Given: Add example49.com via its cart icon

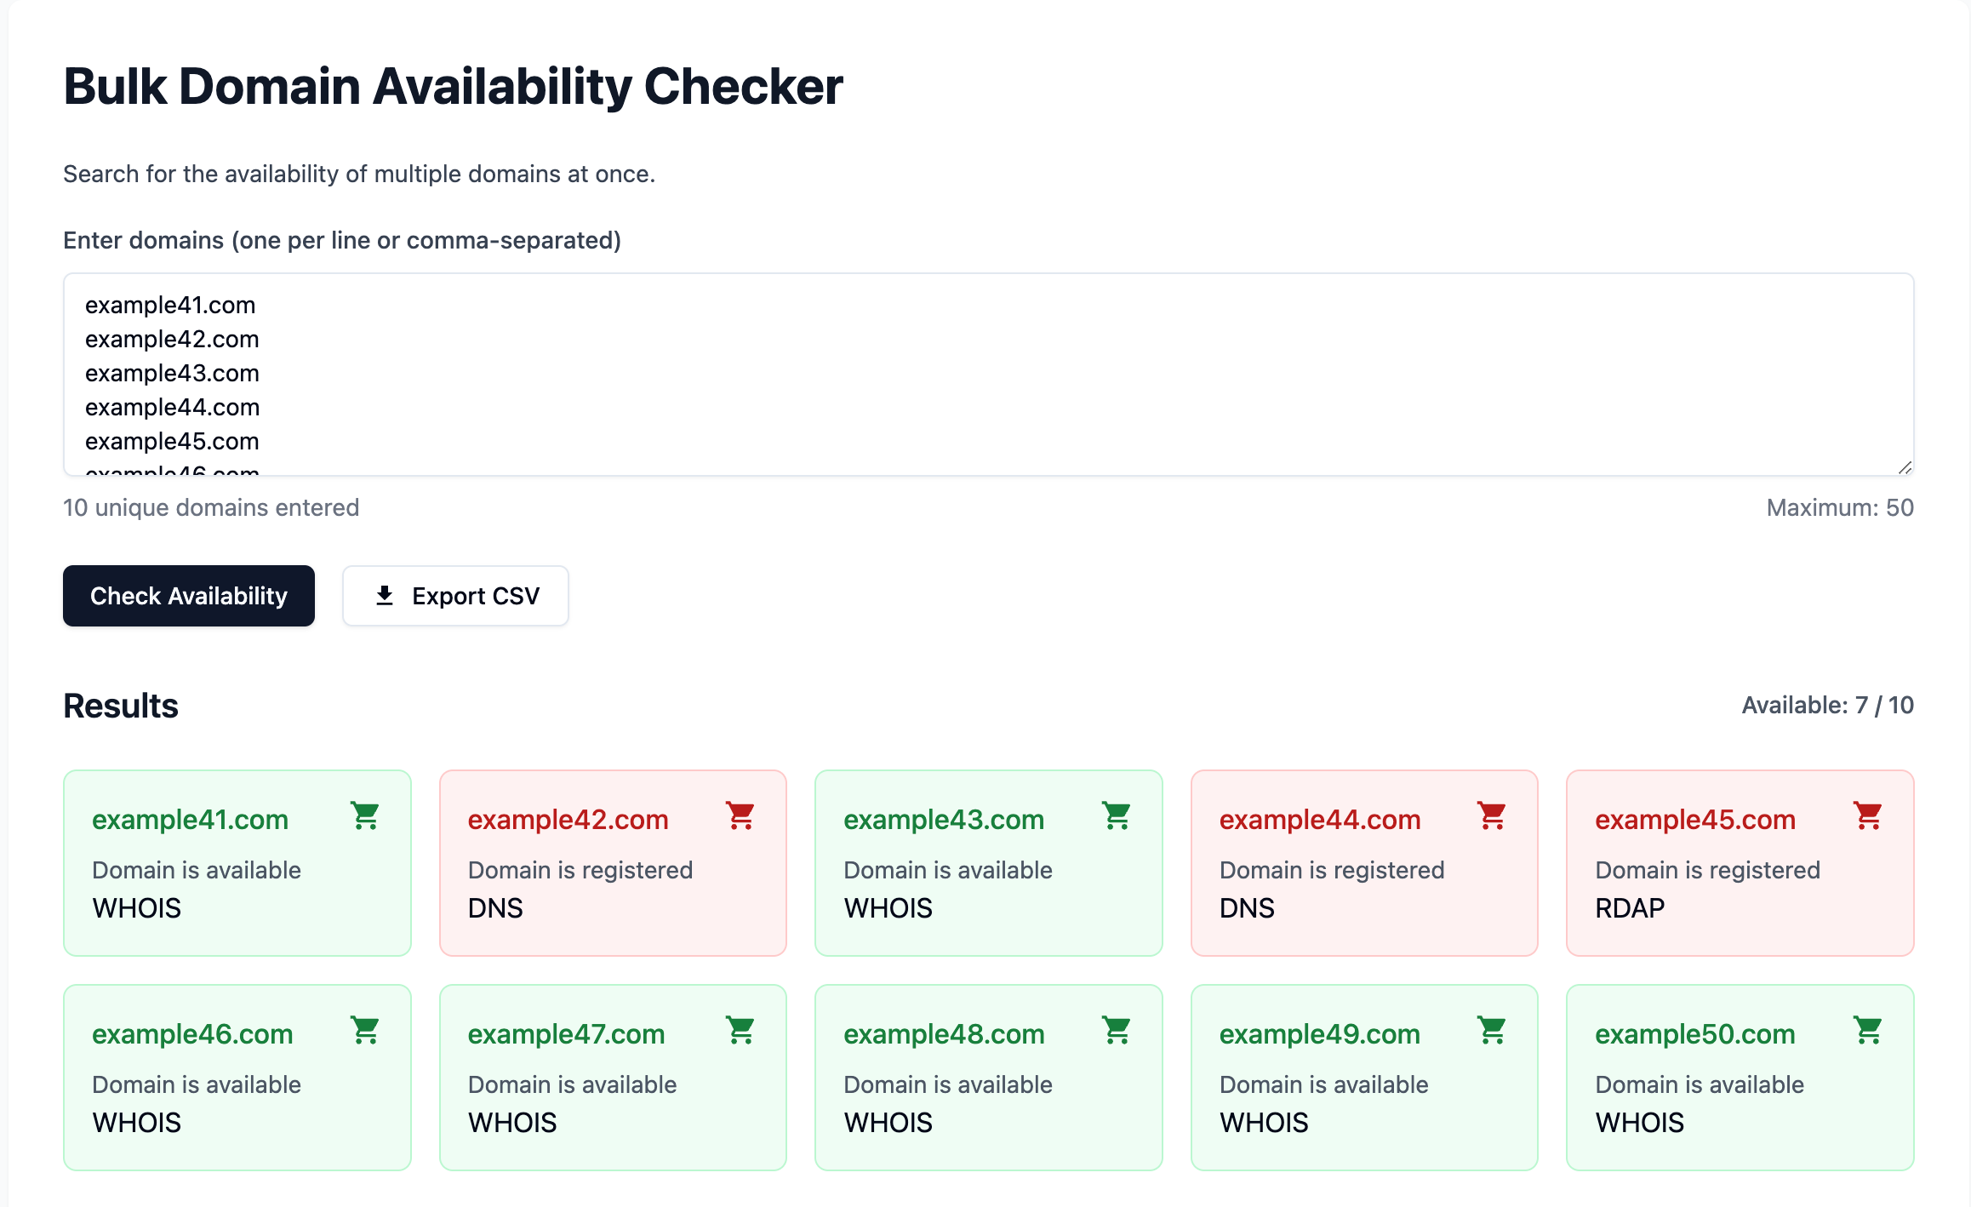Looking at the screenshot, I should (1492, 1030).
